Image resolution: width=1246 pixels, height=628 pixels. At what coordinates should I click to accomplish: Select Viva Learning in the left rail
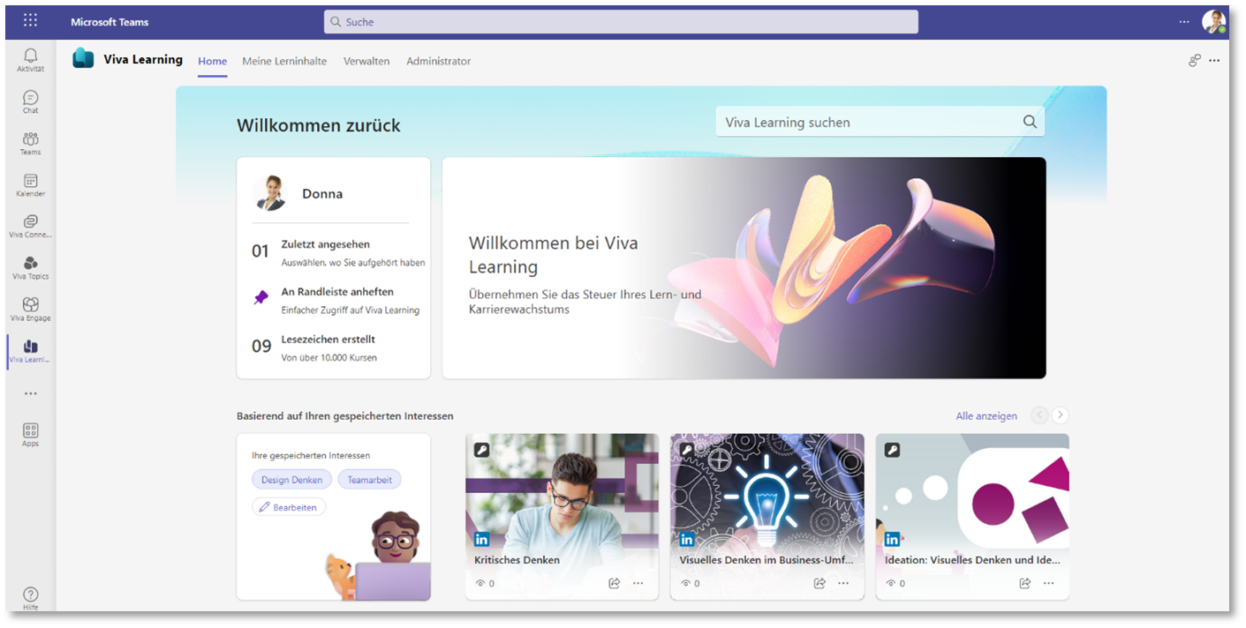point(31,351)
